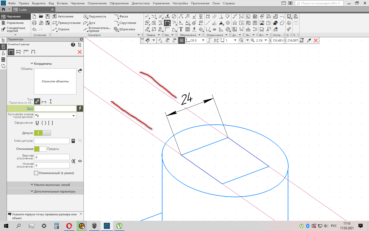Viewport: 369px width, 231px height.
Task: Check Номинальный (в рамке) checkbox
Action: coord(36,173)
